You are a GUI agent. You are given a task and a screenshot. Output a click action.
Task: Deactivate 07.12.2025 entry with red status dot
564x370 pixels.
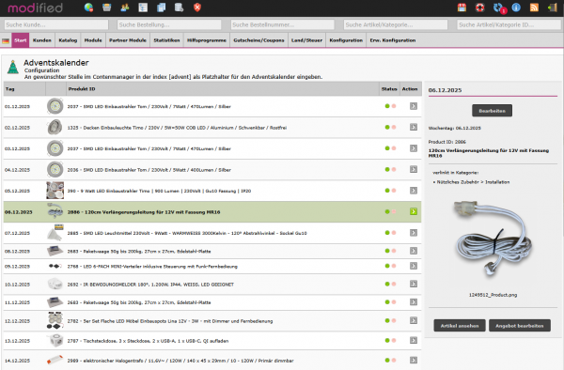(x=394, y=233)
